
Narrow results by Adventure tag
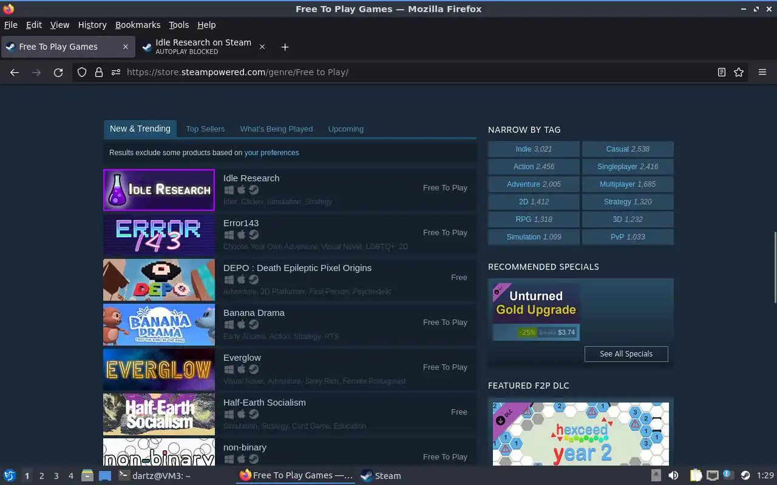coord(534,184)
